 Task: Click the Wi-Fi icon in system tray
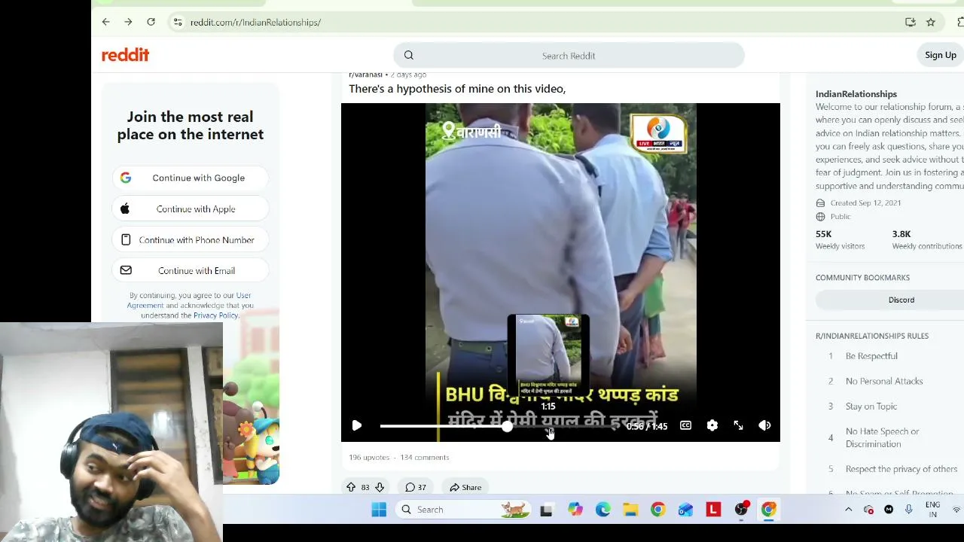point(957,510)
